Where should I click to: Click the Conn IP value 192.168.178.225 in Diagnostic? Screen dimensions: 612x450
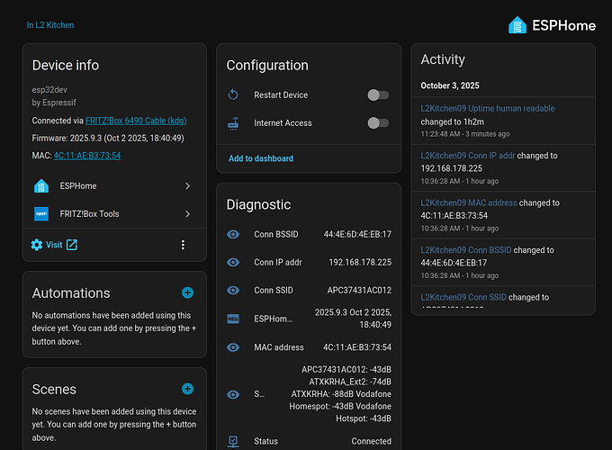coord(360,262)
